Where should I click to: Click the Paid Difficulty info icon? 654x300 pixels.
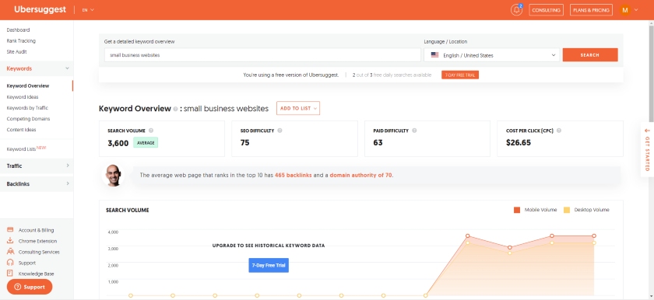click(414, 131)
